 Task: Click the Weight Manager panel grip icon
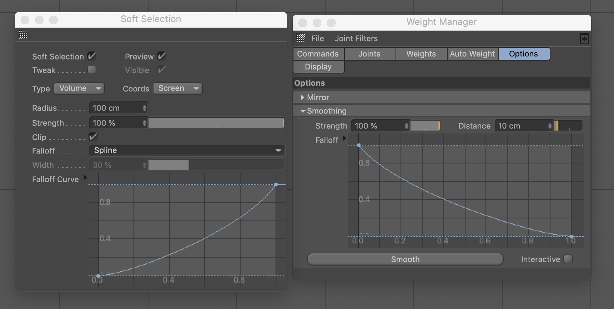pos(301,38)
